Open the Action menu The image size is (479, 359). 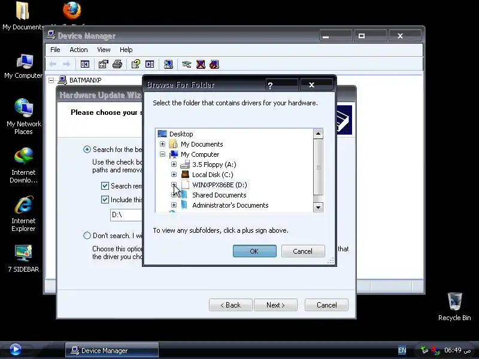tap(78, 50)
